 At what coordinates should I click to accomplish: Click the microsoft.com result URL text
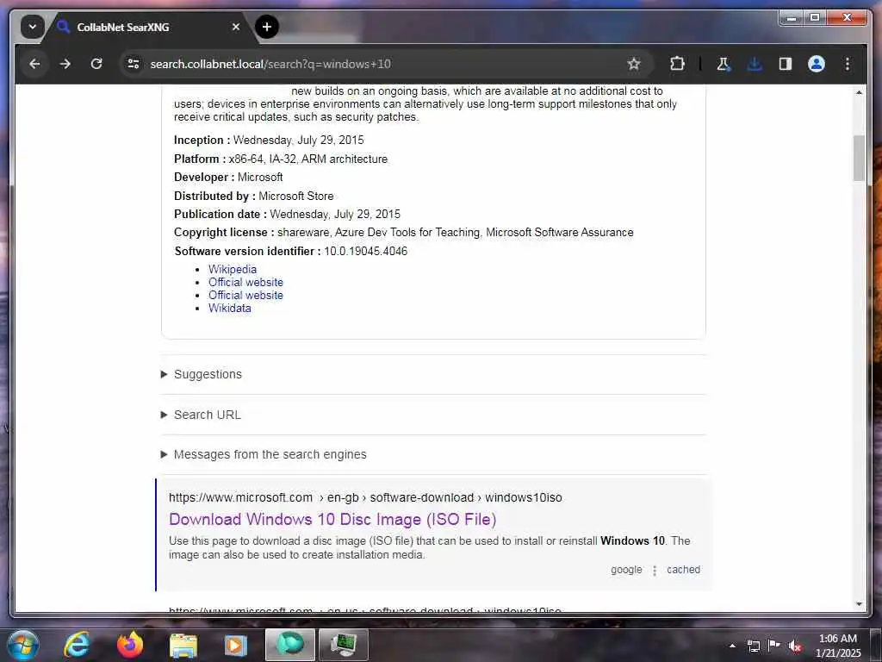pyautogui.click(x=365, y=497)
